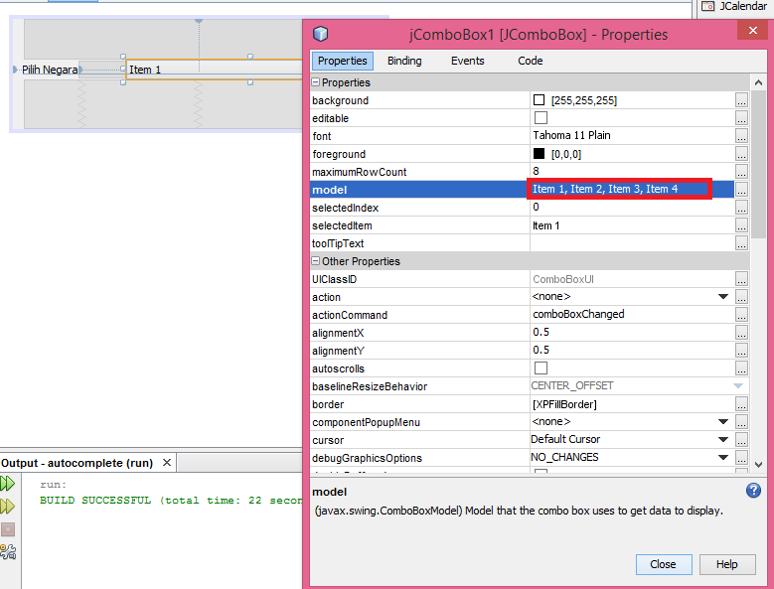Click the alignmentX value 0.5
This screenshot has height=589, width=774.
click(x=541, y=332)
